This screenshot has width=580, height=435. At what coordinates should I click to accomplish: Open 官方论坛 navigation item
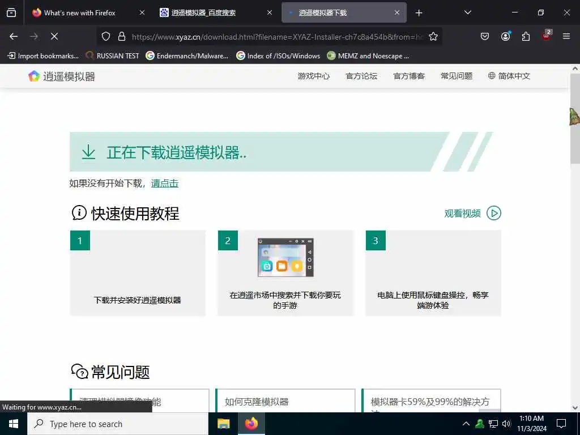click(361, 76)
